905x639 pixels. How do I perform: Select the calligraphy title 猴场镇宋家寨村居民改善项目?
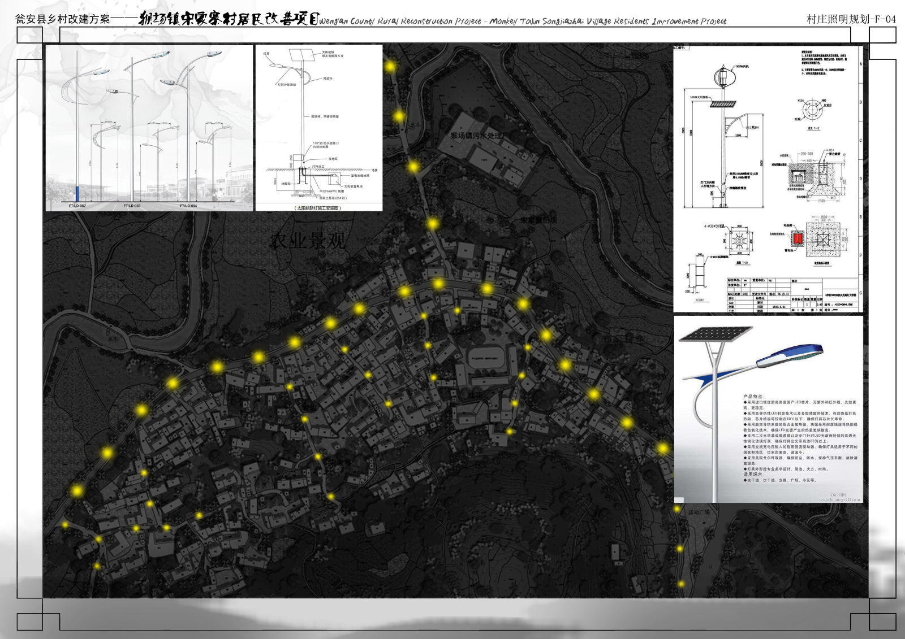(x=229, y=19)
